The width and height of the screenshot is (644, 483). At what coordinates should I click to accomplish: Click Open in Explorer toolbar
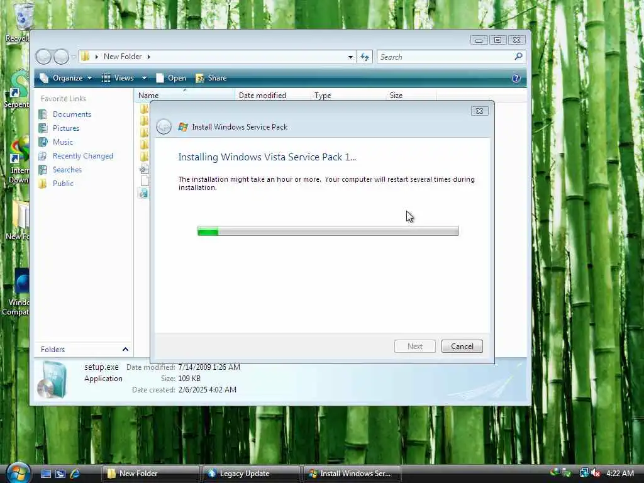(x=171, y=78)
